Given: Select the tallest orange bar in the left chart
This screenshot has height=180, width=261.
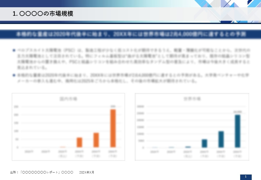Looking at the screenshot, I should 113,128.
